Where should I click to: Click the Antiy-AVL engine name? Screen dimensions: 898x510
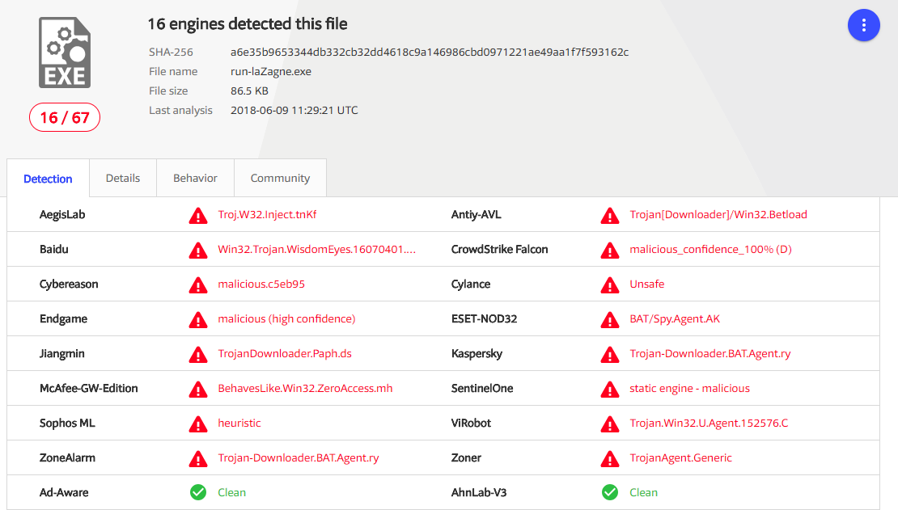(x=476, y=215)
